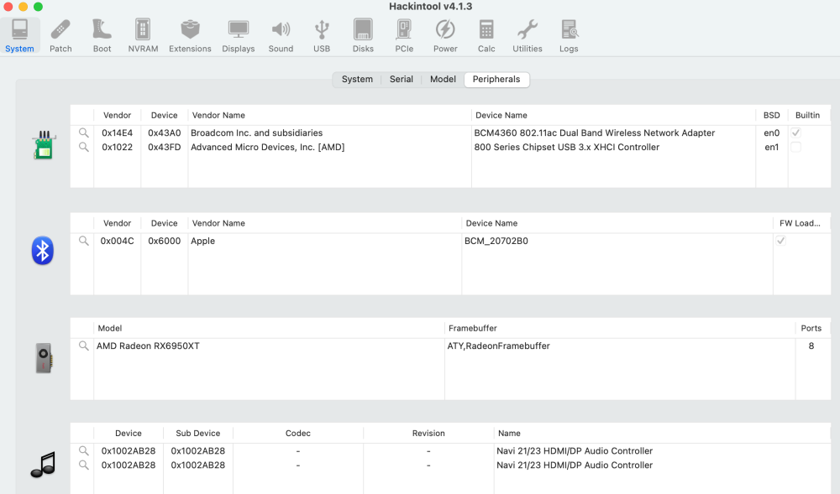Search the AMD Radeon RX6950XT magnifier
The width and height of the screenshot is (840, 494).
tap(83, 346)
